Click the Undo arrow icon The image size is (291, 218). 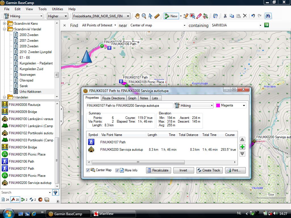pos(253,16)
